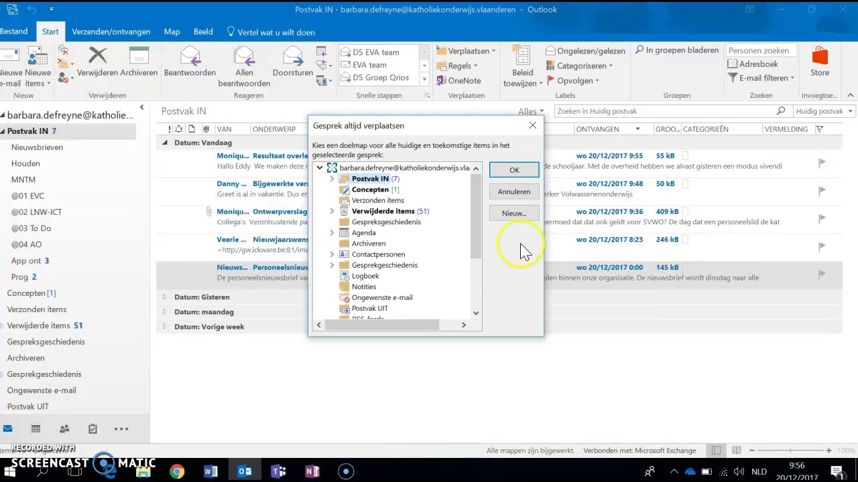858x482 pixels.
Task: Click the volume icon in the system tray
Action: click(739, 471)
